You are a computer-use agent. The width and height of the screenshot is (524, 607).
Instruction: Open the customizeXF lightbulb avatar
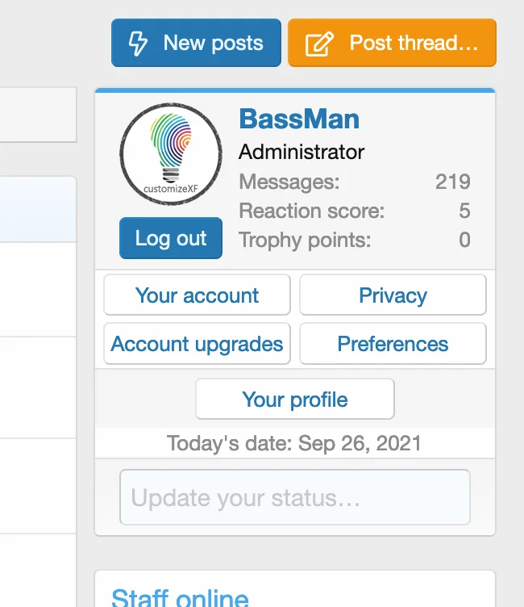click(171, 153)
